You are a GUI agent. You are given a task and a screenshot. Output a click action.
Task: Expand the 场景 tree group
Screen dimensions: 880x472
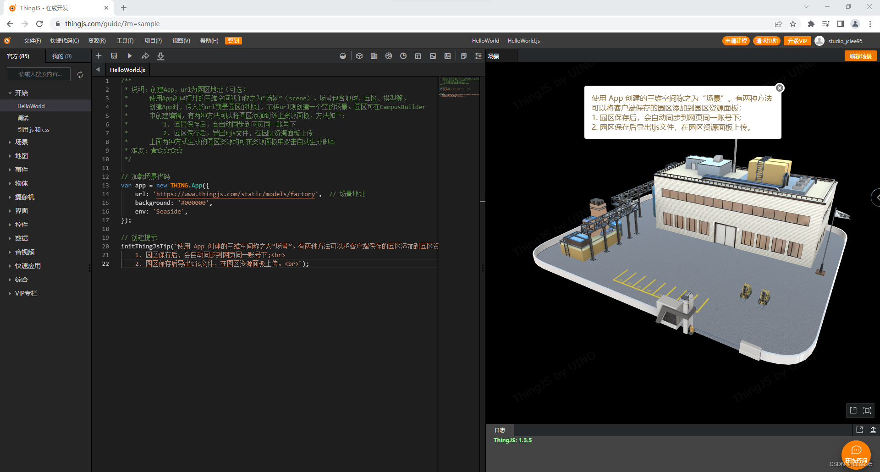click(x=10, y=143)
